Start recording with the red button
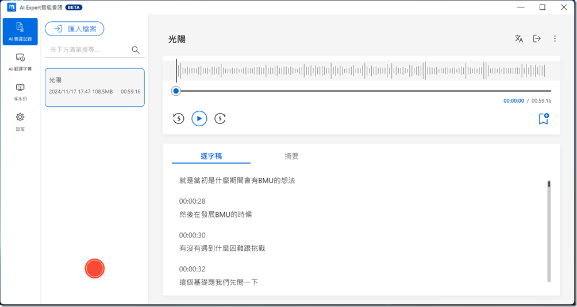 point(95,269)
